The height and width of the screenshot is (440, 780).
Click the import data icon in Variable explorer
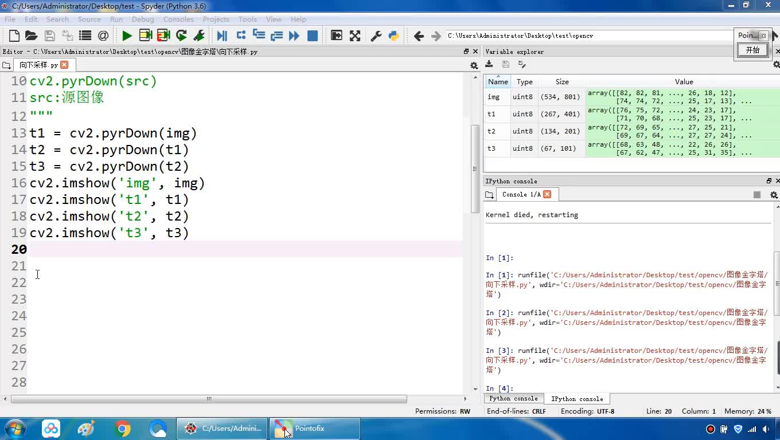pyautogui.click(x=489, y=65)
